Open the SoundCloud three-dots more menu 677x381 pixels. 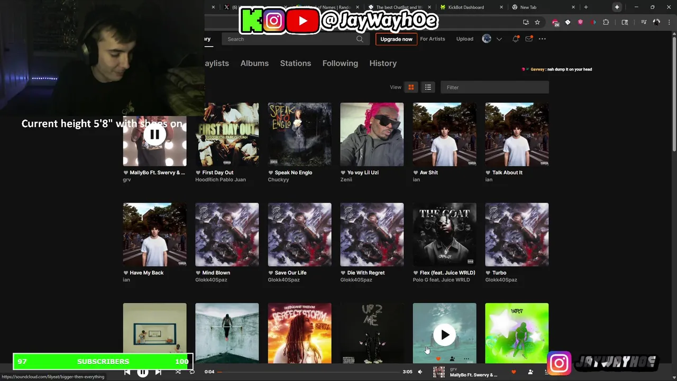click(x=542, y=39)
